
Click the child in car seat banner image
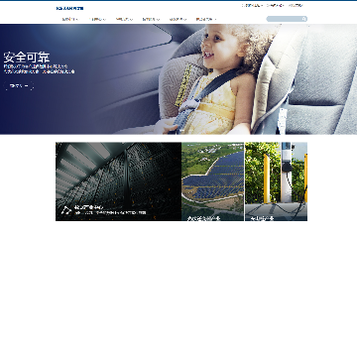[178, 79]
